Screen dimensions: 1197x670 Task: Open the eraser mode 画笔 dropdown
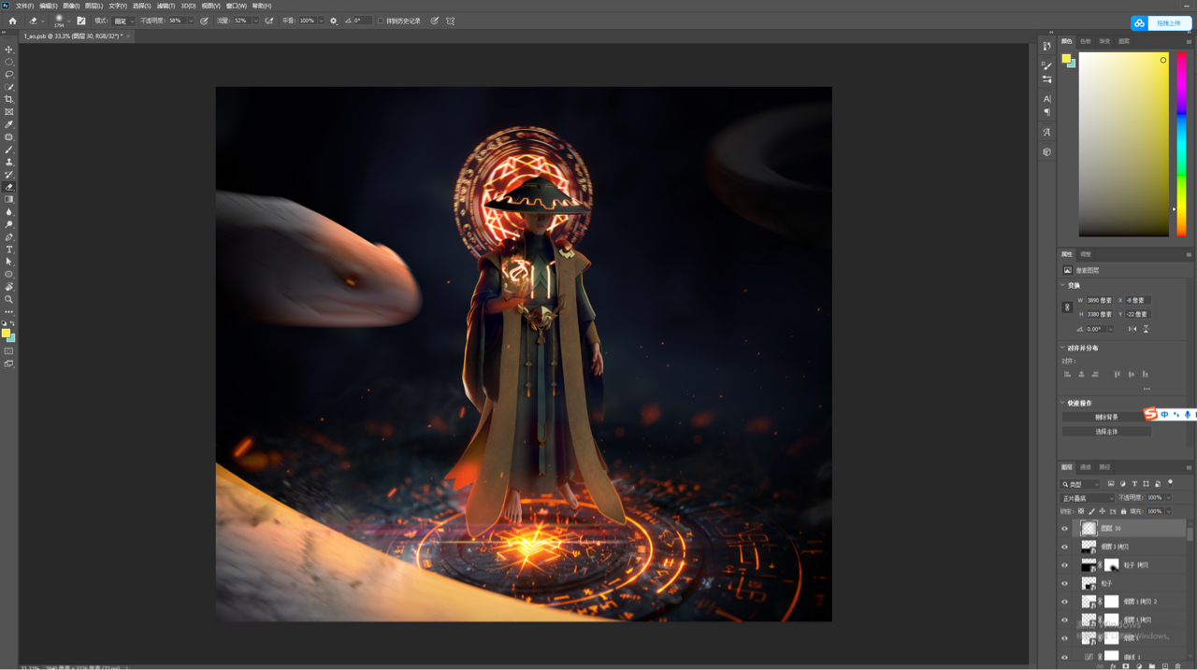123,21
